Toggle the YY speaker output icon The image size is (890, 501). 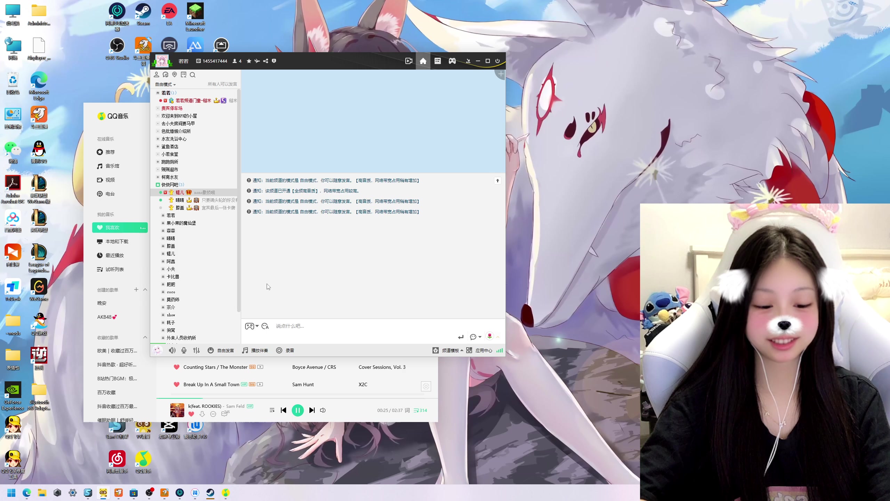click(172, 350)
